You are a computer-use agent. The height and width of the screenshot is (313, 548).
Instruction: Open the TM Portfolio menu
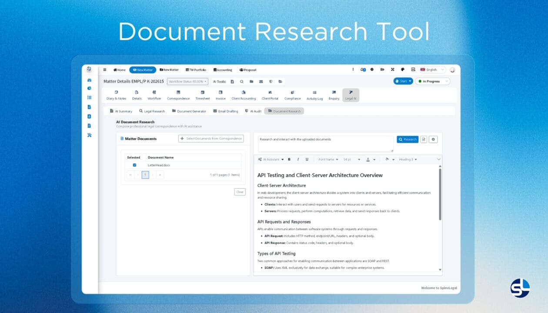[x=196, y=70]
